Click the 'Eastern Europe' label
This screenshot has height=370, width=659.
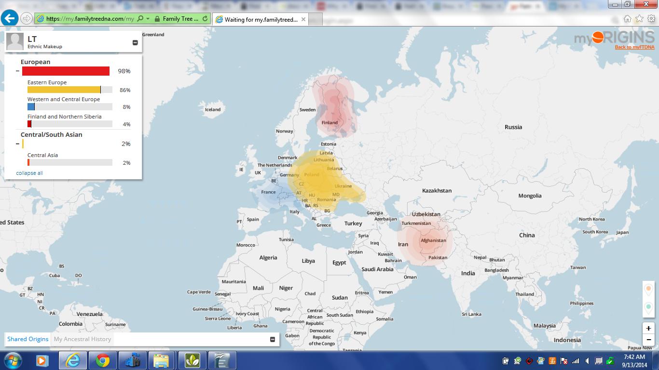pyautogui.click(x=47, y=82)
